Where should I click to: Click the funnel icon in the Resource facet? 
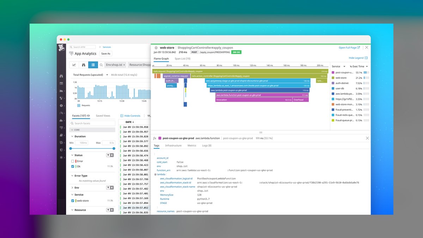tap(108, 210)
